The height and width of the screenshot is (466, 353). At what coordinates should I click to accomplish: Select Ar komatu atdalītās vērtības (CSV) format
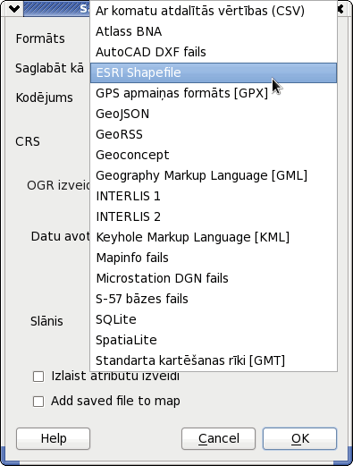tap(214, 11)
